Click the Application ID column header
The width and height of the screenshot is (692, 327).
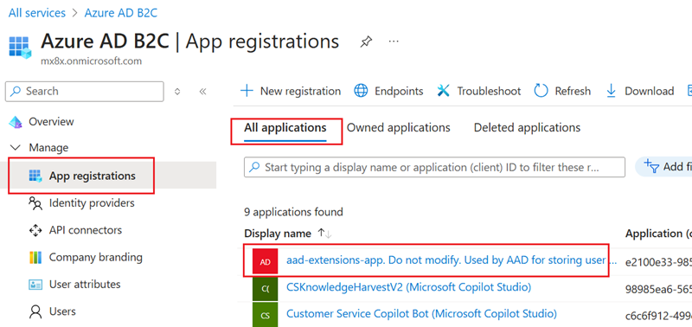(658, 234)
